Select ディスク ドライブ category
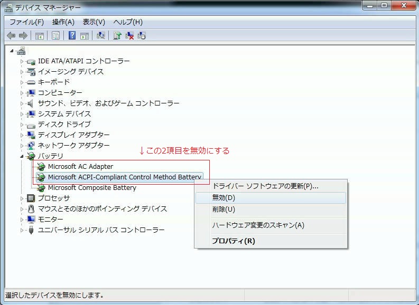This screenshot has height=305, width=419. pyautogui.click(x=64, y=124)
